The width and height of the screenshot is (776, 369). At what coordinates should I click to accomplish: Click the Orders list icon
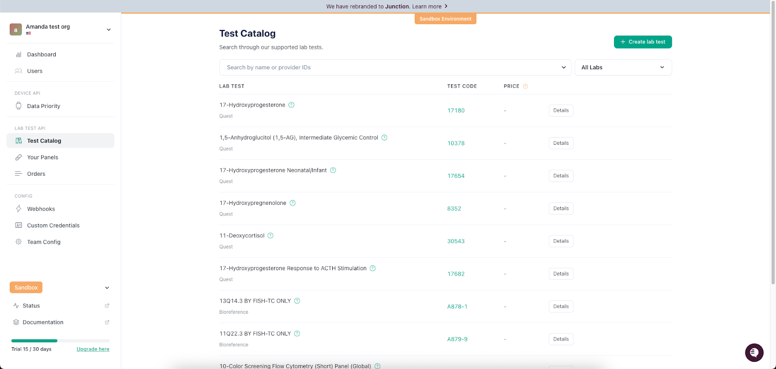18,174
